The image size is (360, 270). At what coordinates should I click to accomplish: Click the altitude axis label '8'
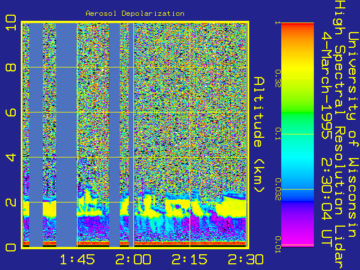coord(11,67)
